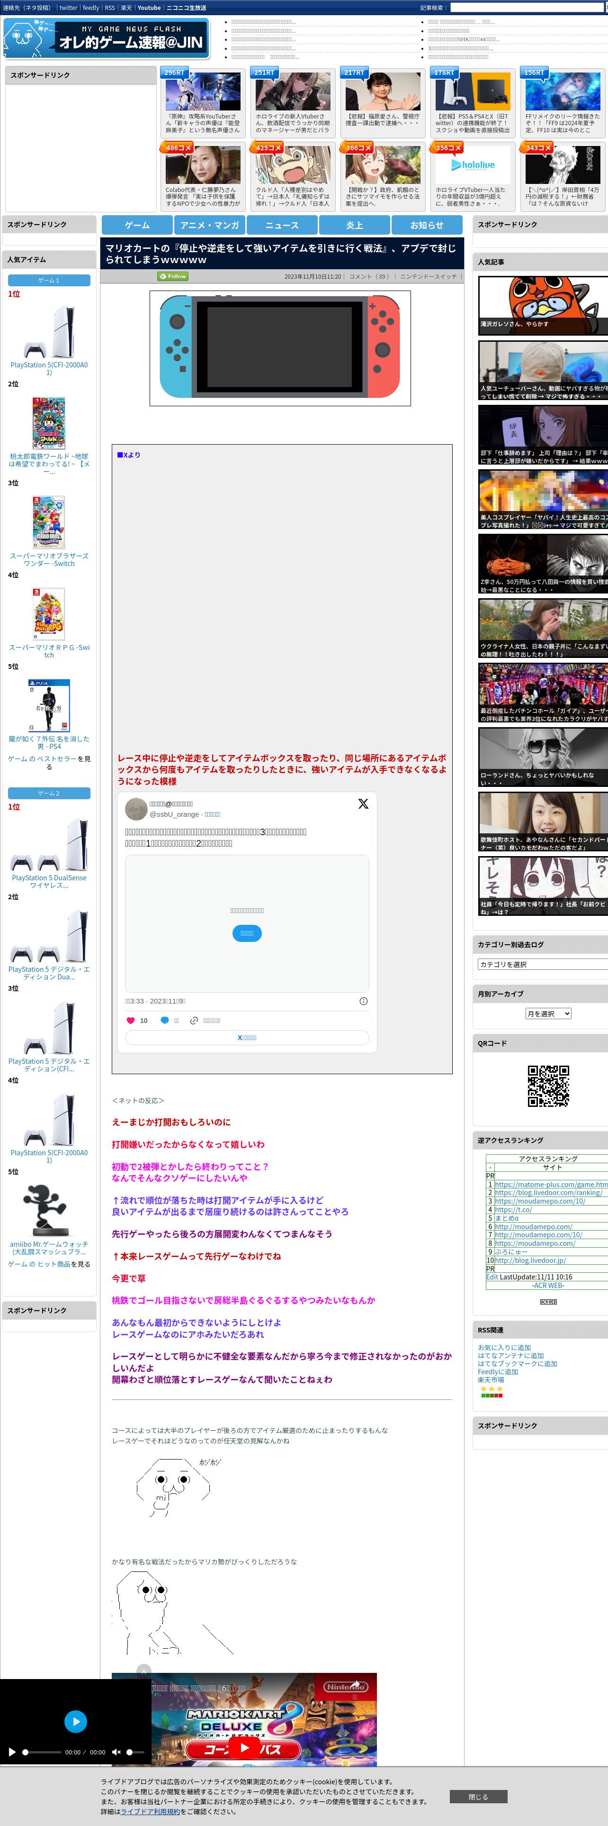
Task: Open the 炎上 tab
Action: (x=354, y=225)
